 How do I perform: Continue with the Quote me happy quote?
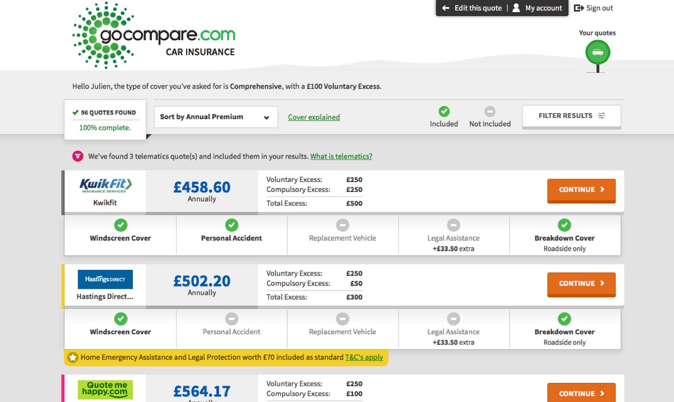tap(581, 393)
